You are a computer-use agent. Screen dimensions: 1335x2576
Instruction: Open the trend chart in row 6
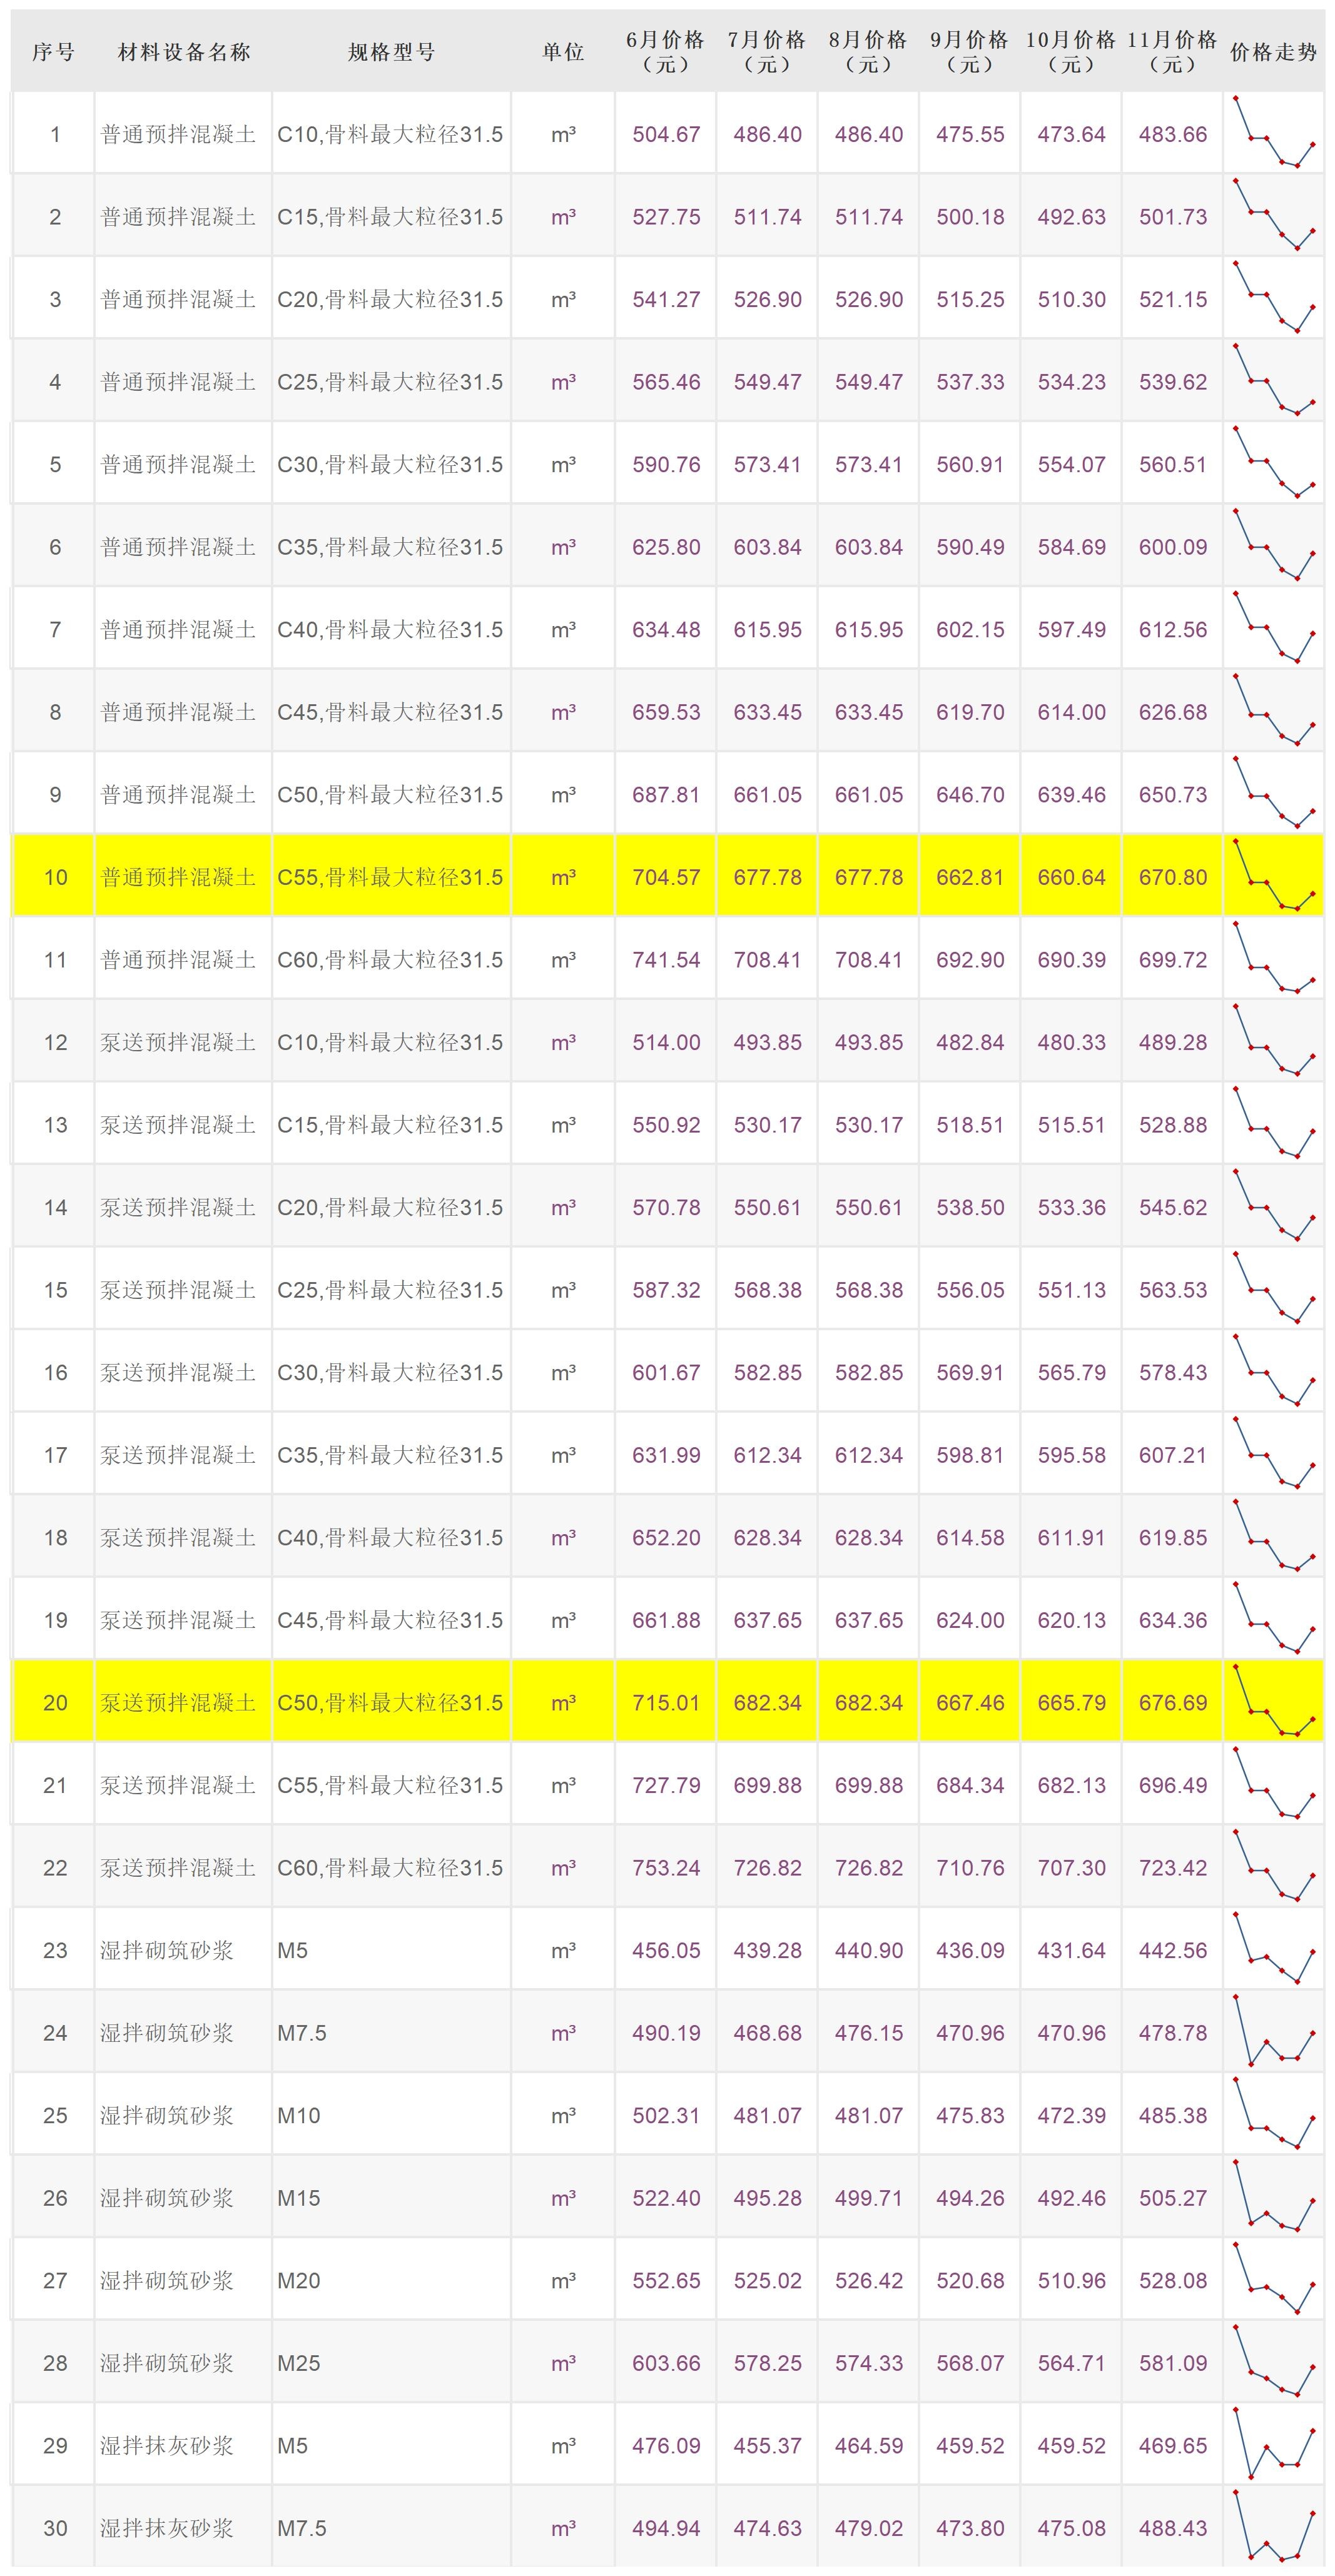tap(1273, 546)
